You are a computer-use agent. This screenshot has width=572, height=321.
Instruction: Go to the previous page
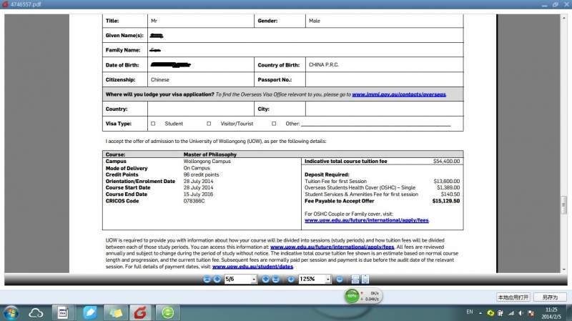[217, 280]
